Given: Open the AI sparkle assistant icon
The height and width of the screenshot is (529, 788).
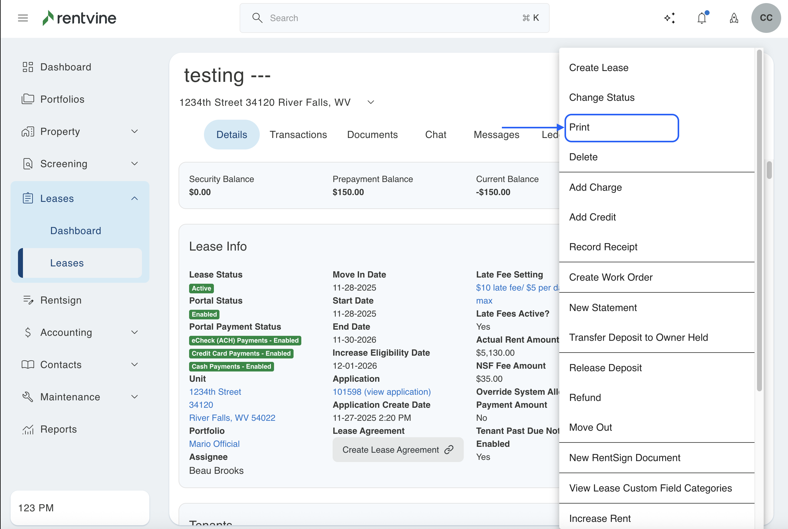Looking at the screenshot, I should 670,18.
